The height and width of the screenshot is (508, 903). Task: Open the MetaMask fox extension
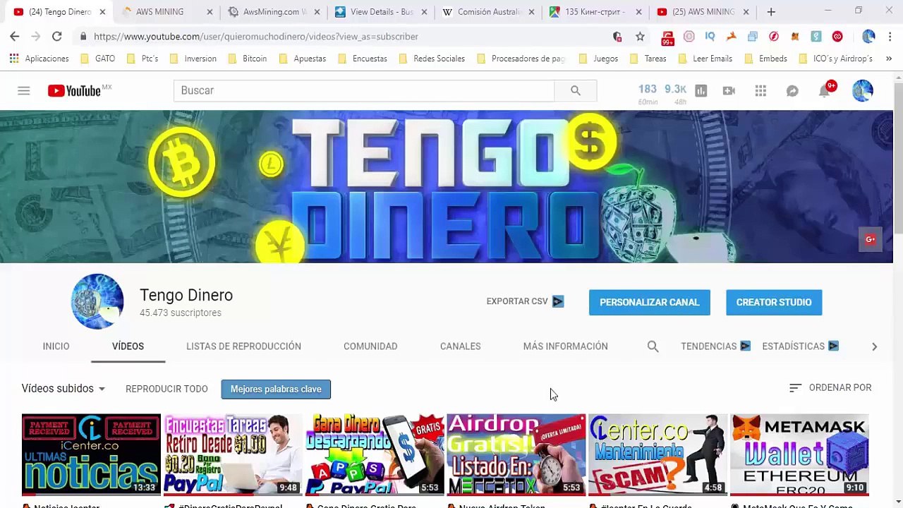click(x=795, y=37)
